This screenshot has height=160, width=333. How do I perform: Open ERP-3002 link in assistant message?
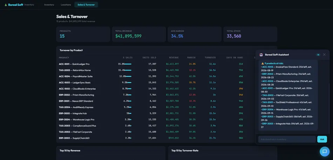pos(267,74)
